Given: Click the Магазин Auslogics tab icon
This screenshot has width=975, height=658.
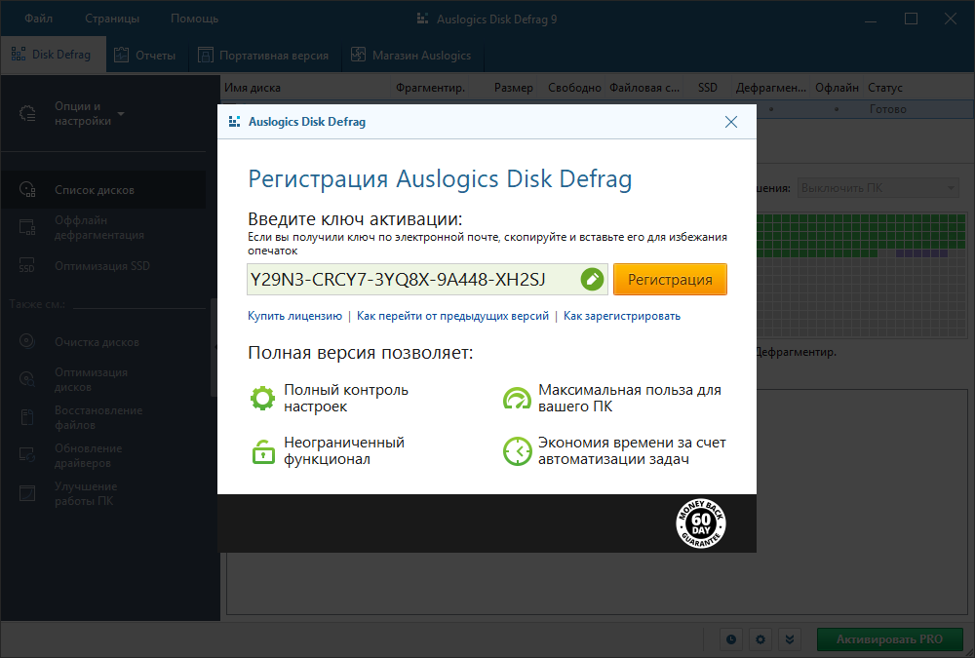Looking at the screenshot, I should [x=358, y=55].
